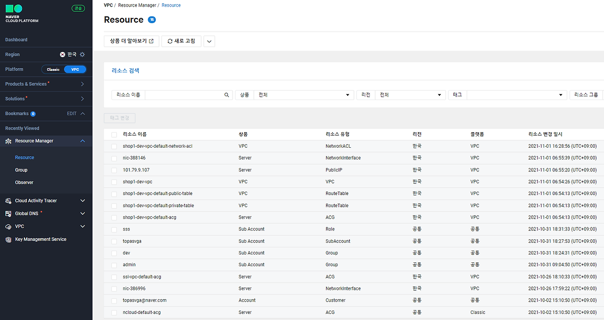Image resolution: width=604 pixels, height=320 pixels.
Task: Click 새로 고침 refresh button
Action: [x=181, y=41]
